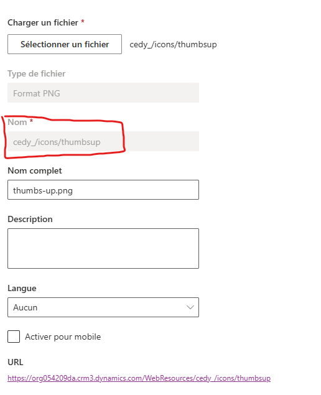Click the Format PNG file type field
321x395 pixels.
pos(103,93)
